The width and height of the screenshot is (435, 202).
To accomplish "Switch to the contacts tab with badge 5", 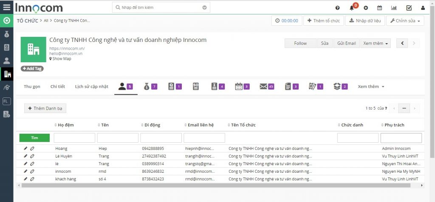I will coord(126,87).
